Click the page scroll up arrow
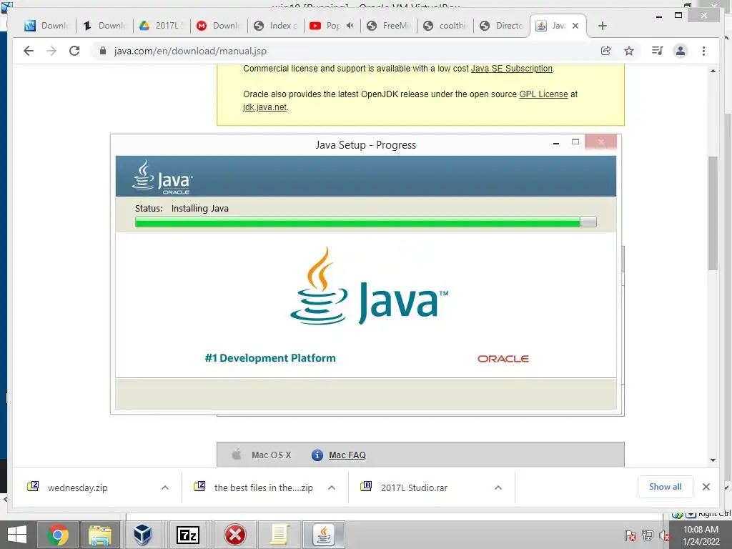The height and width of the screenshot is (549, 732). click(x=713, y=71)
